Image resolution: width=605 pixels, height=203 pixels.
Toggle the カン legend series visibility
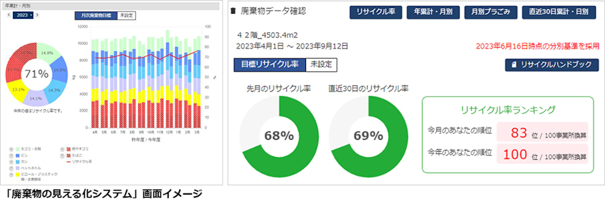pyautogui.click(x=11, y=162)
